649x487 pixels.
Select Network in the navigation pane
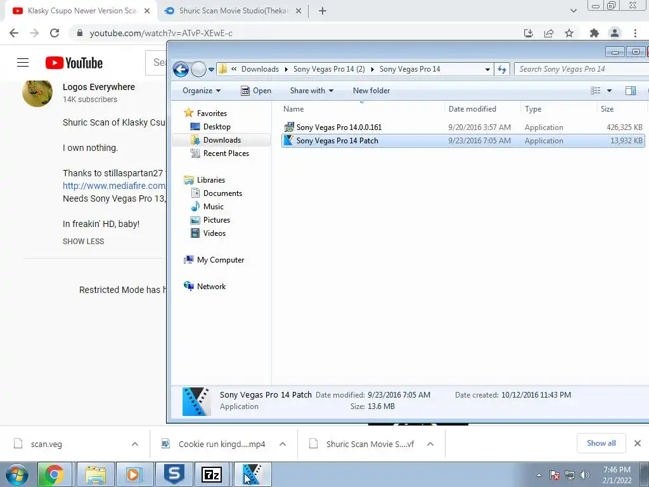(211, 286)
